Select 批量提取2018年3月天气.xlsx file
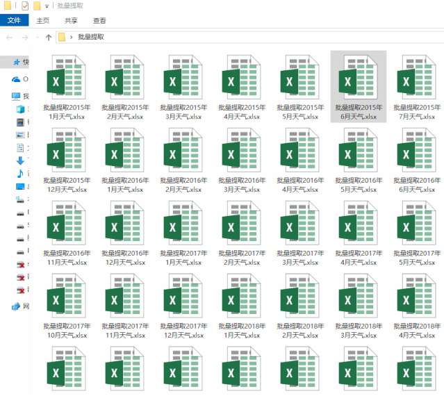Viewport: 444px width, 396px height. tap(359, 306)
